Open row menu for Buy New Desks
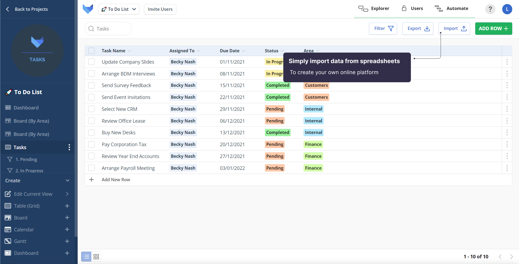 (x=507, y=132)
